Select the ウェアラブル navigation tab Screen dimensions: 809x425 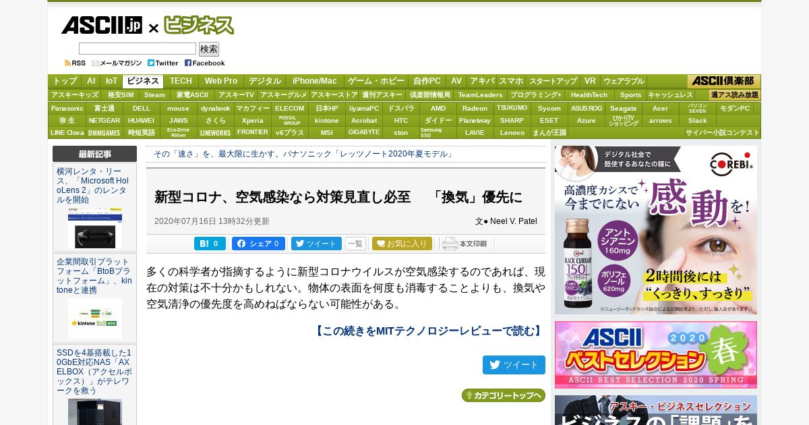coord(624,81)
